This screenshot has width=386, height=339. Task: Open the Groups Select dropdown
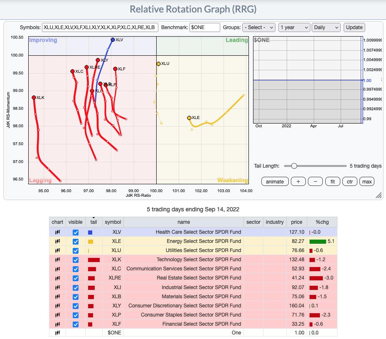click(x=259, y=27)
